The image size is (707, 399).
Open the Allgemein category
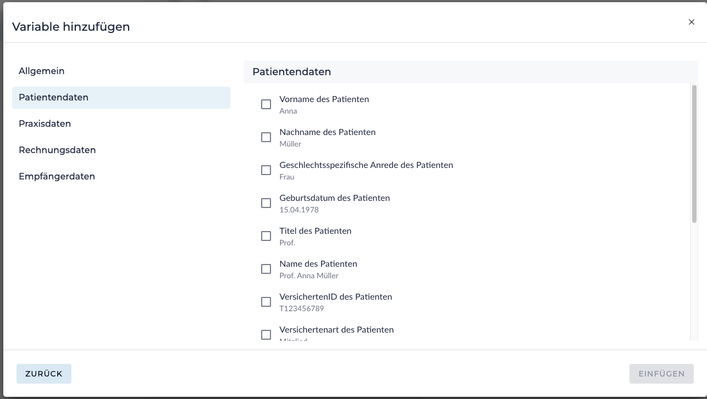pos(42,71)
